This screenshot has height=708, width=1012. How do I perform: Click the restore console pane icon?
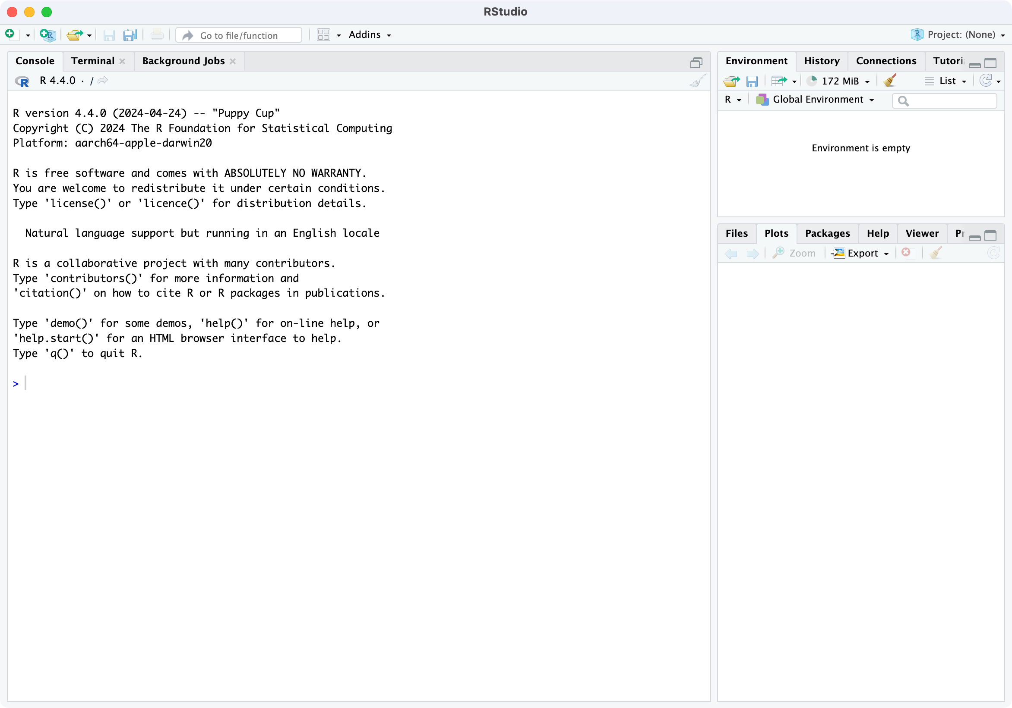coord(696,63)
